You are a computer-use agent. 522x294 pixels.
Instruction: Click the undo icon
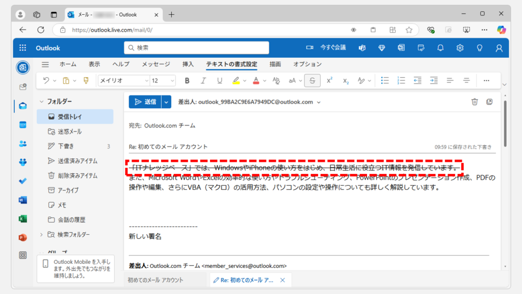point(46,80)
